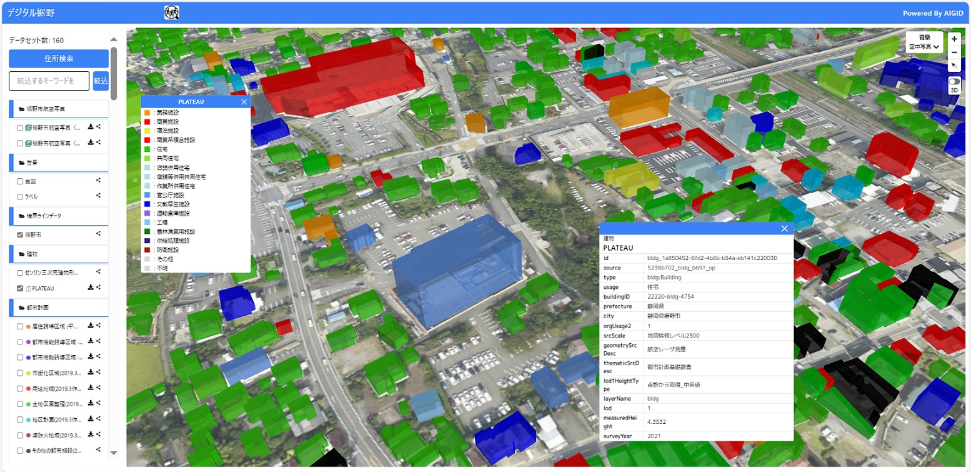
Task: Check the 市街化区域 checkbox
Action: (20, 373)
